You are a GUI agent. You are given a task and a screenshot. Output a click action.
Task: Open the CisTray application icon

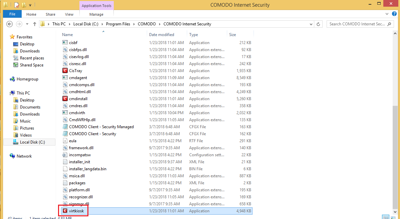click(65, 71)
